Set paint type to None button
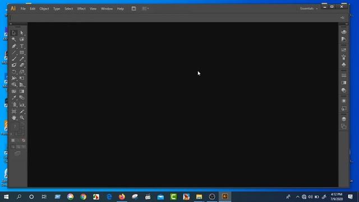Screen dimensions: 359x202 coord(24,140)
